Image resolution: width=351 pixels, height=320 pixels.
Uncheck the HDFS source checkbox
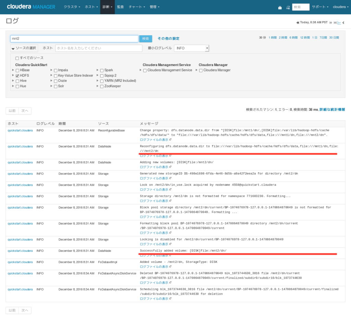point(17,76)
